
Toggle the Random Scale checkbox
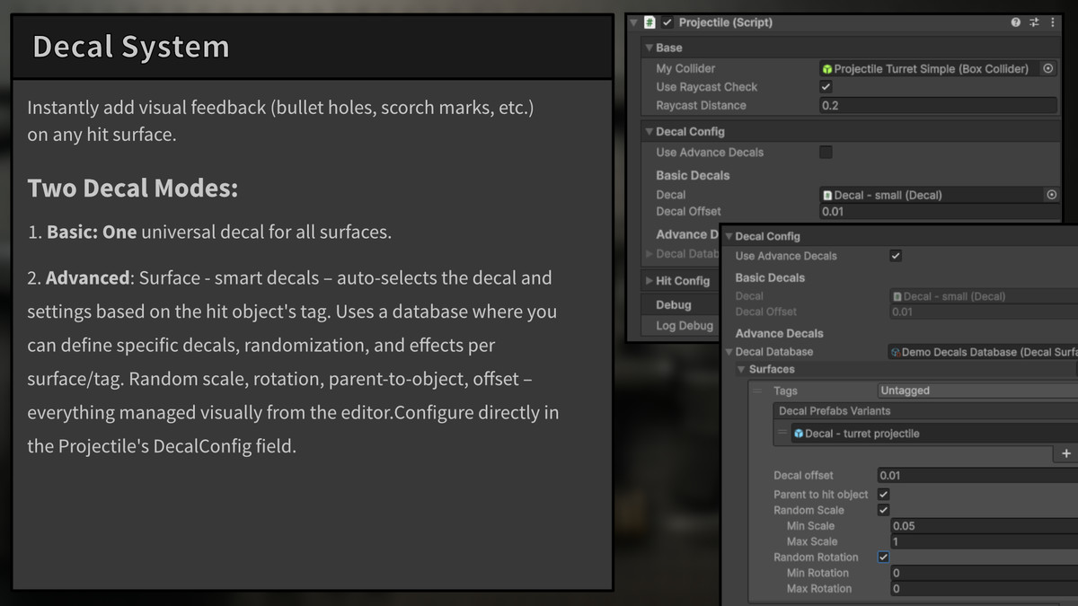(884, 510)
